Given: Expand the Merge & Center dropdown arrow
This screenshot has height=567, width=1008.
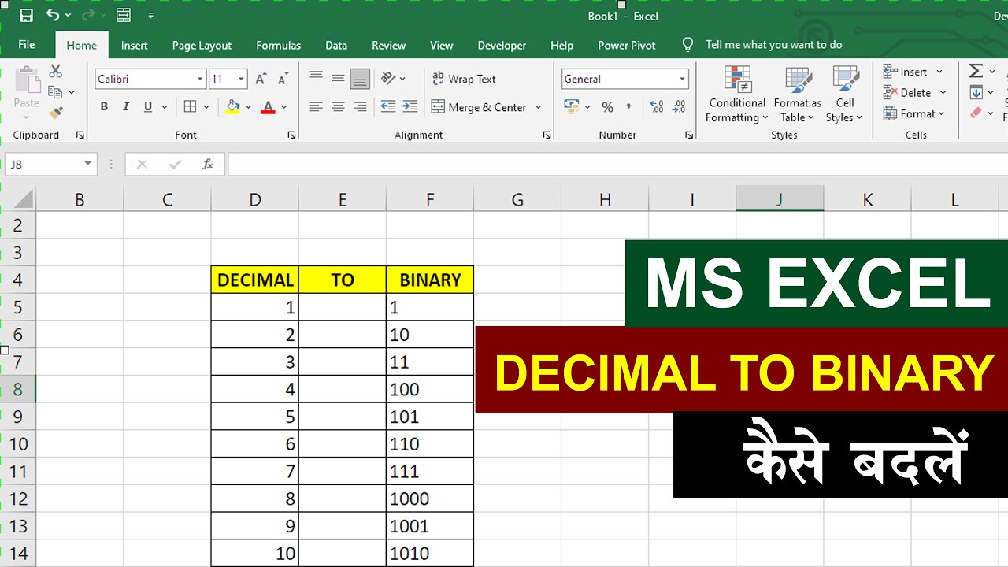Looking at the screenshot, I should (x=539, y=107).
